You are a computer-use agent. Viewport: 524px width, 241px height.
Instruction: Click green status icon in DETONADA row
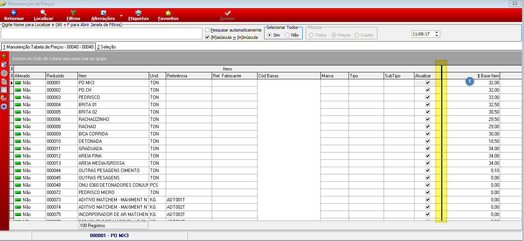(x=18, y=141)
